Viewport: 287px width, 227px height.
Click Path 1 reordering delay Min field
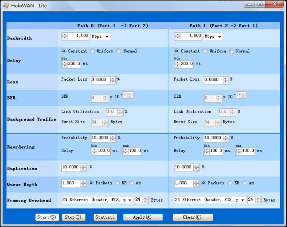(216, 151)
